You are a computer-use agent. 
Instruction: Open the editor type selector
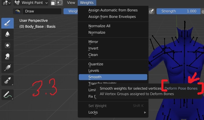click(6, 3)
